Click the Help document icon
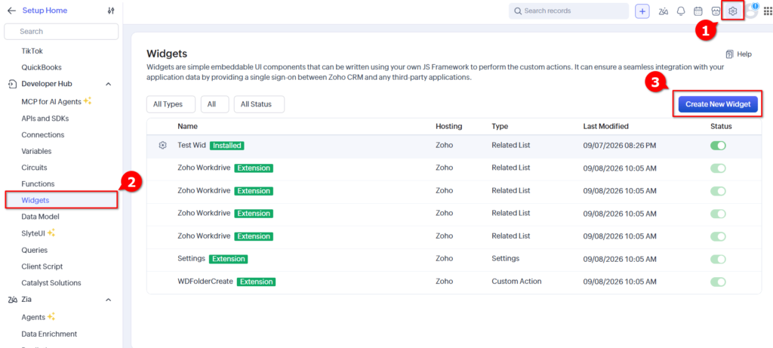The height and width of the screenshot is (348, 773). [730, 54]
